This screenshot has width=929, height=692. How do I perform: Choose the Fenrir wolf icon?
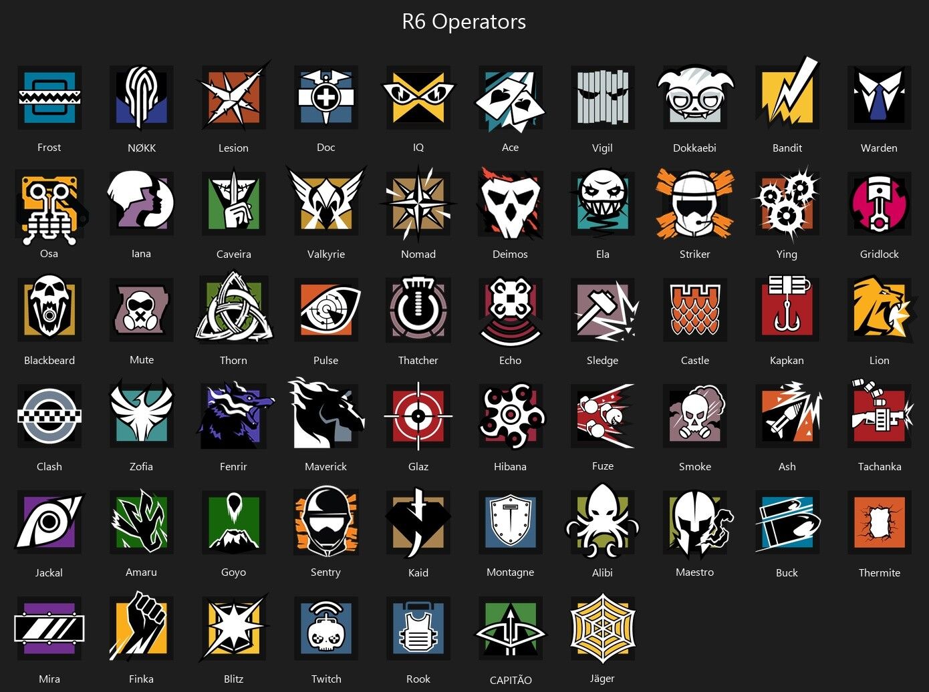click(x=234, y=415)
